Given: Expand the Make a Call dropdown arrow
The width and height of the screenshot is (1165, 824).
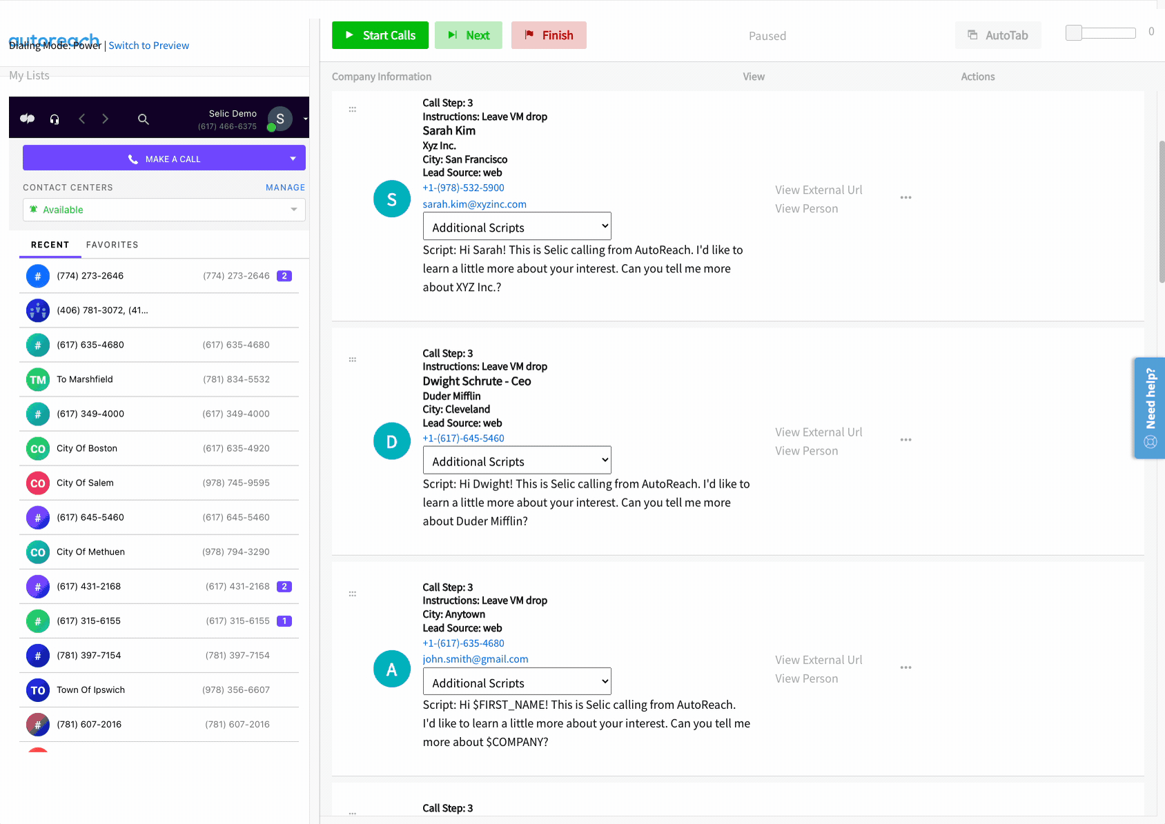Looking at the screenshot, I should point(293,159).
